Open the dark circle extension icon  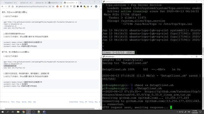click(78, 6)
